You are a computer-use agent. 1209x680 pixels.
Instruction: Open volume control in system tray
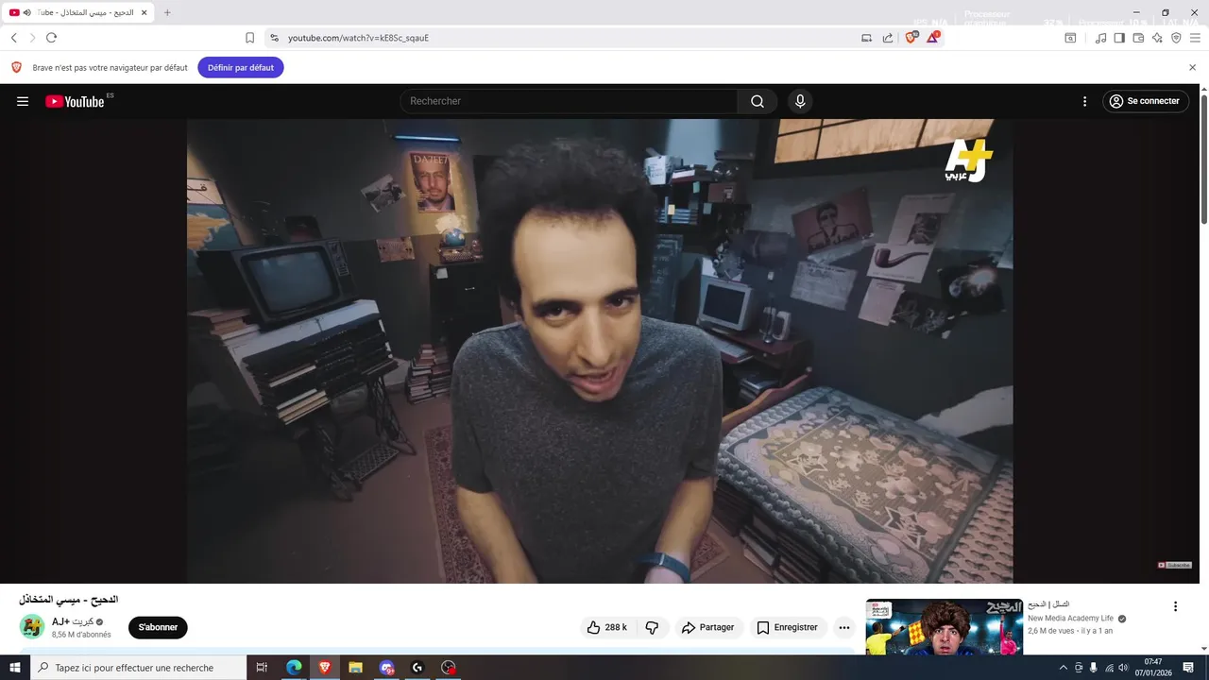(1123, 668)
